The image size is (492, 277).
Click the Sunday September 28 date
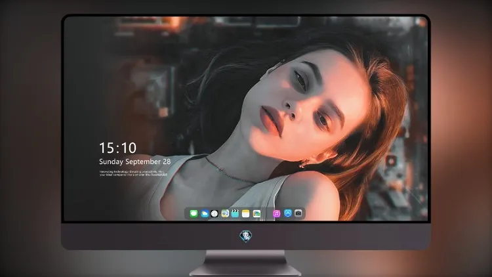tap(135, 161)
